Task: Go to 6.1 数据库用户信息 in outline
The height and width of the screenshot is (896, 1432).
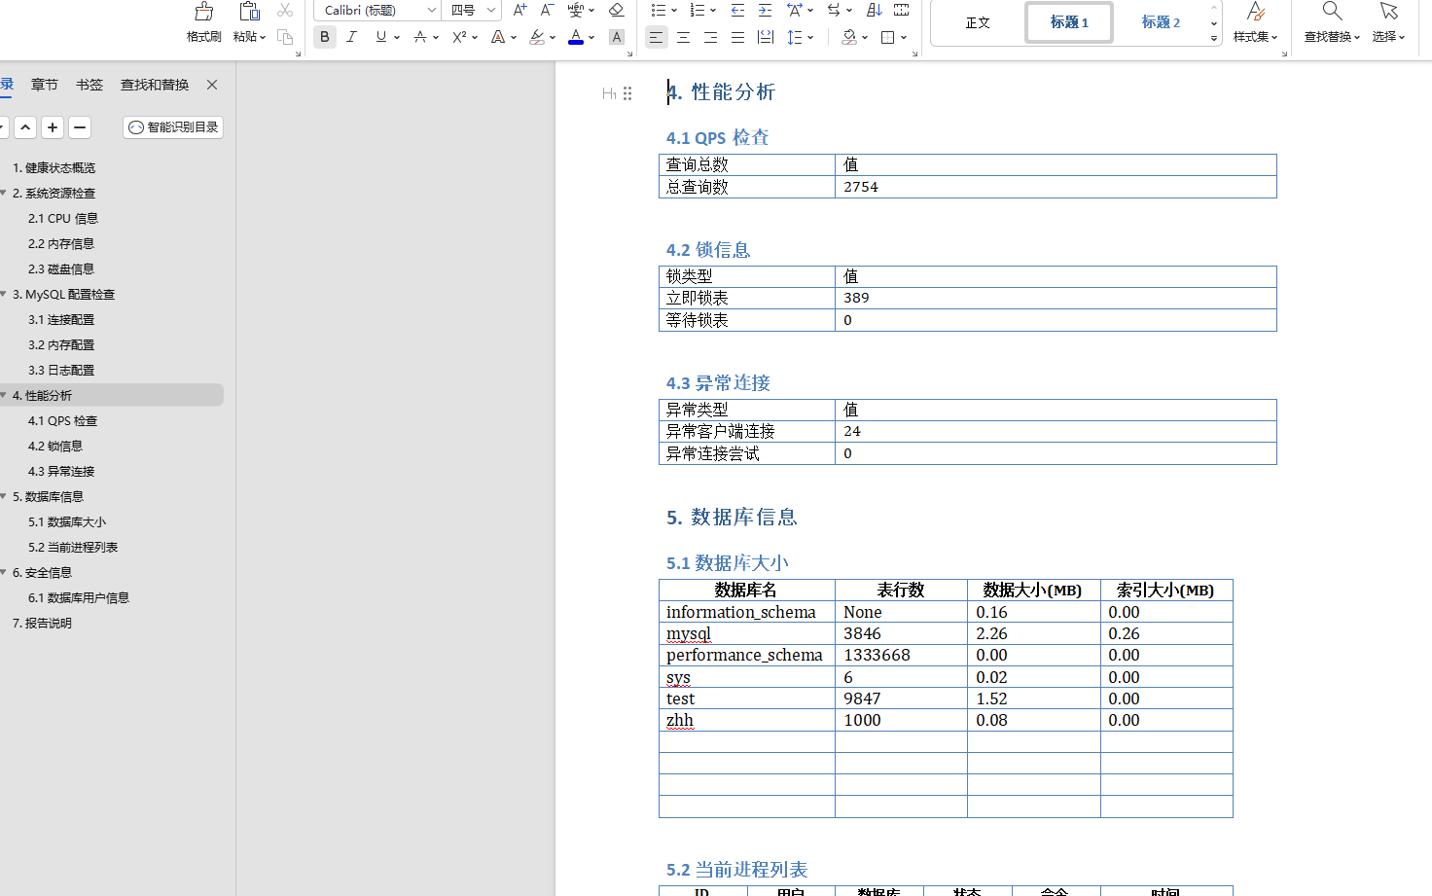Action: (79, 598)
